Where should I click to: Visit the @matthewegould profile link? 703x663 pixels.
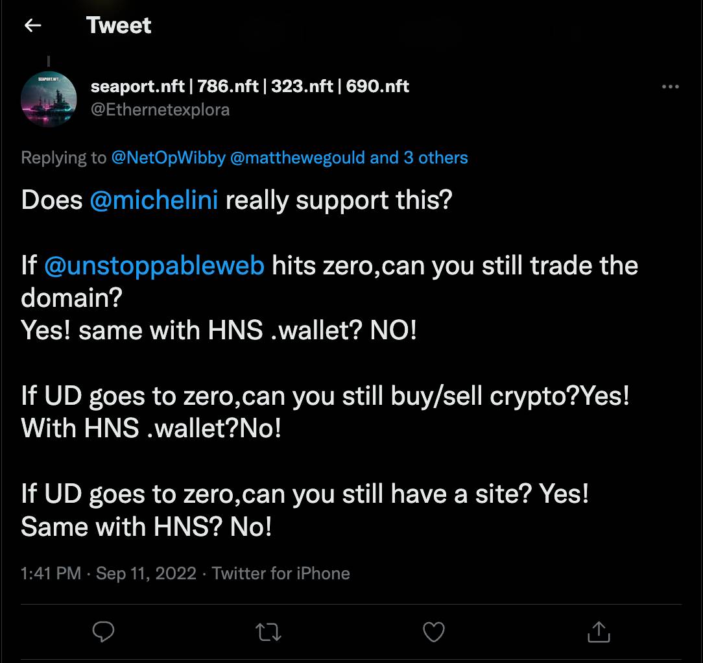click(298, 158)
